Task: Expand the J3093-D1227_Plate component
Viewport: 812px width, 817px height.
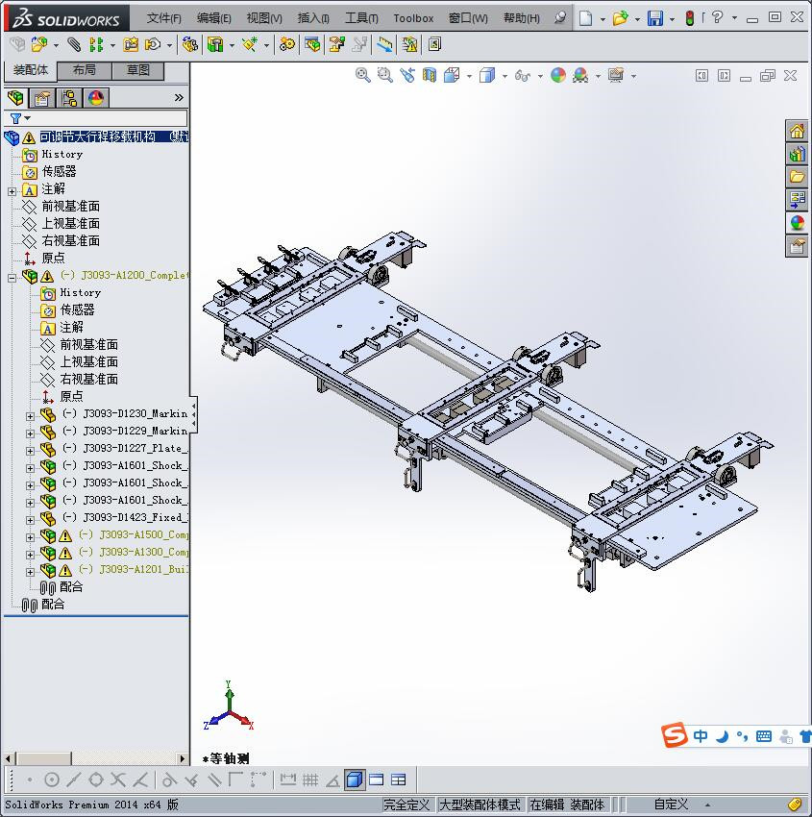Action: click(30, 451)
